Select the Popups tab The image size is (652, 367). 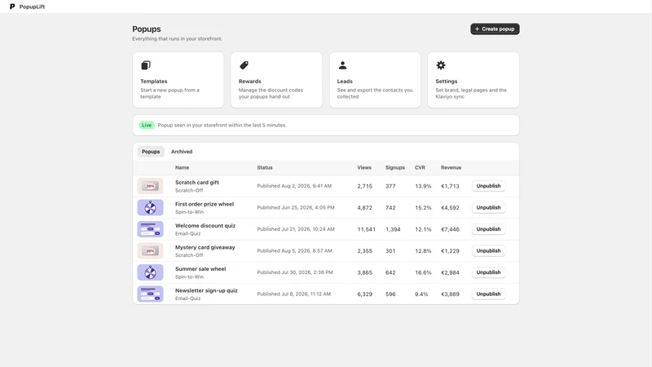(151, 152)
